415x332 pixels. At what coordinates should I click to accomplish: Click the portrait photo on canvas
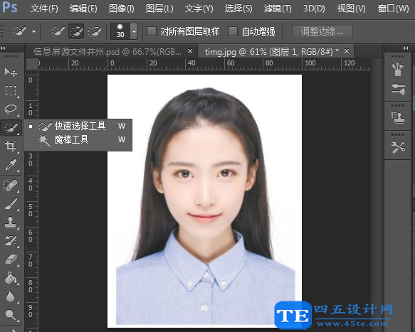pos(204,201)
